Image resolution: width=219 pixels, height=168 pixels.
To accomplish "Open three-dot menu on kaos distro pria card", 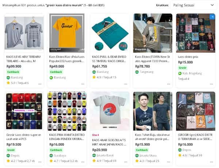I will pos(211,84).
